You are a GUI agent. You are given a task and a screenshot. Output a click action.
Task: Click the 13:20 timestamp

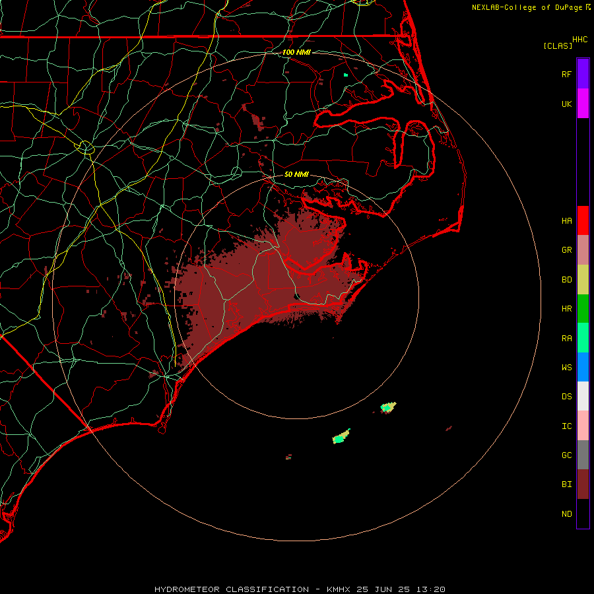point(432,589)
